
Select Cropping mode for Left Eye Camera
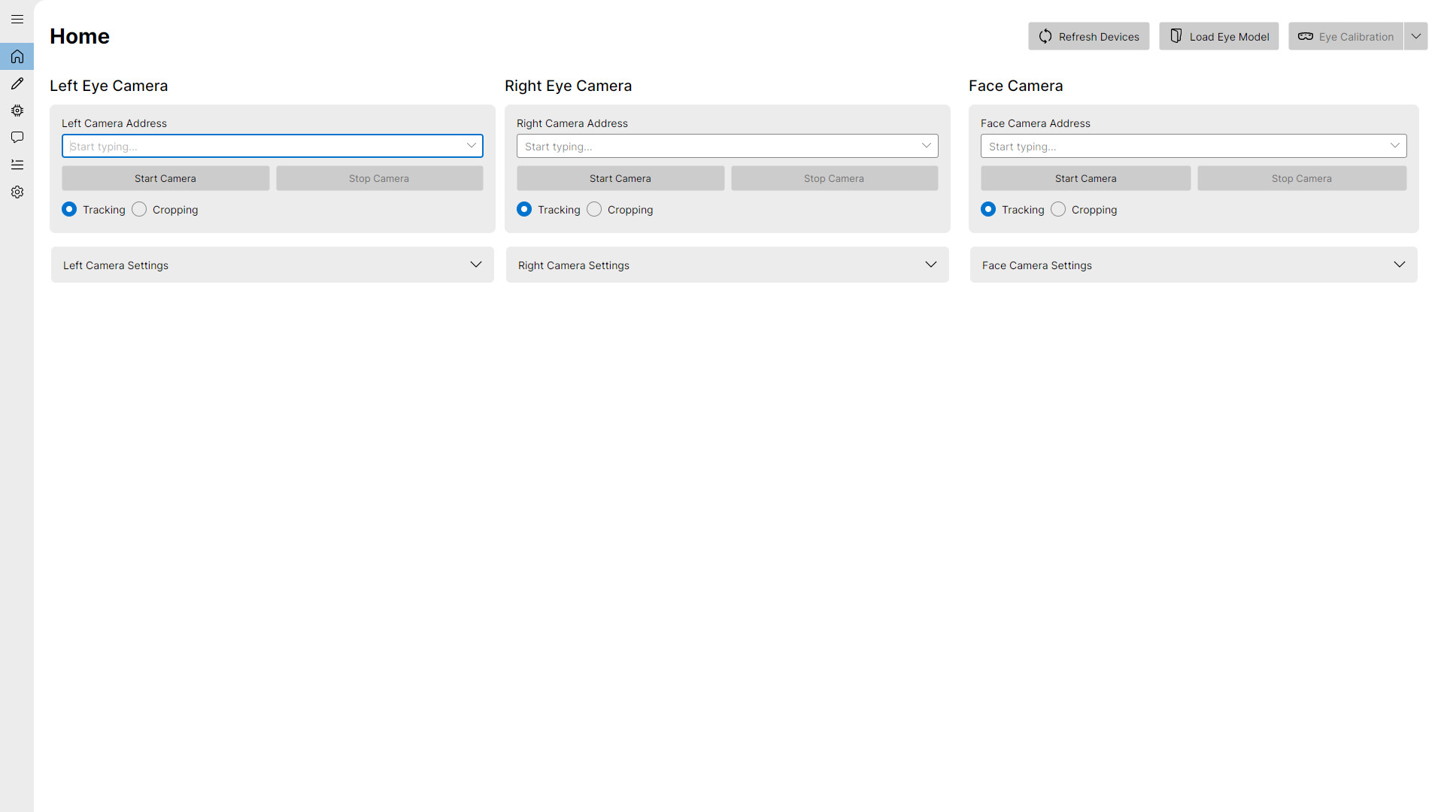pos(139,210)
